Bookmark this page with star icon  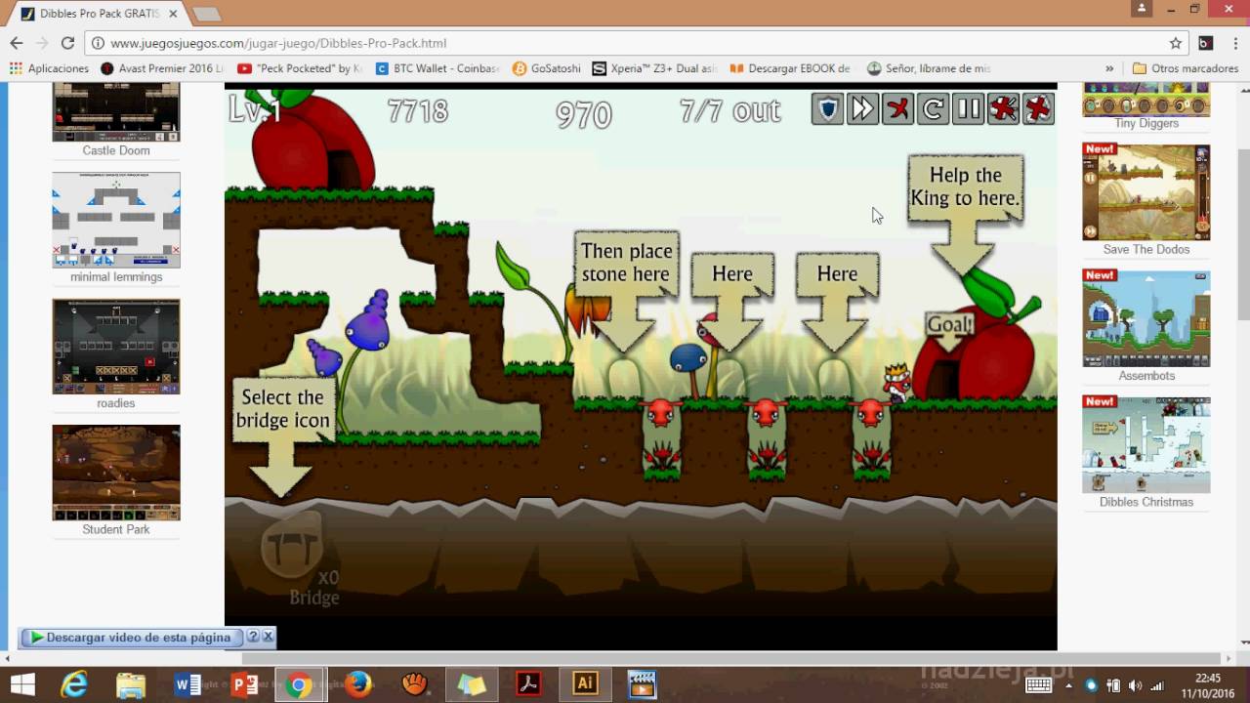pyautogui.click(x=1176, y=43)
